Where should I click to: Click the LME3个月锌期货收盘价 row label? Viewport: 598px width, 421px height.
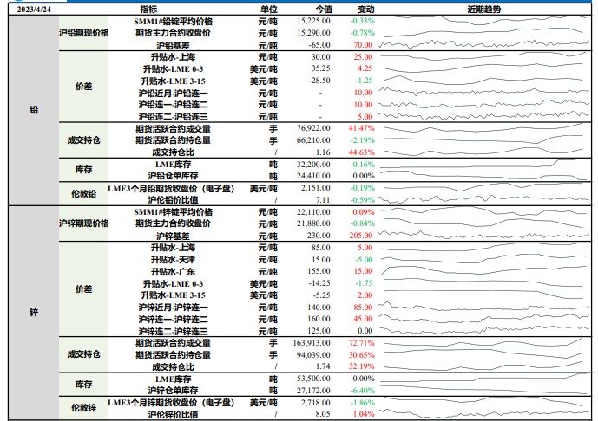pyautogui.click(x=171, y=402)
